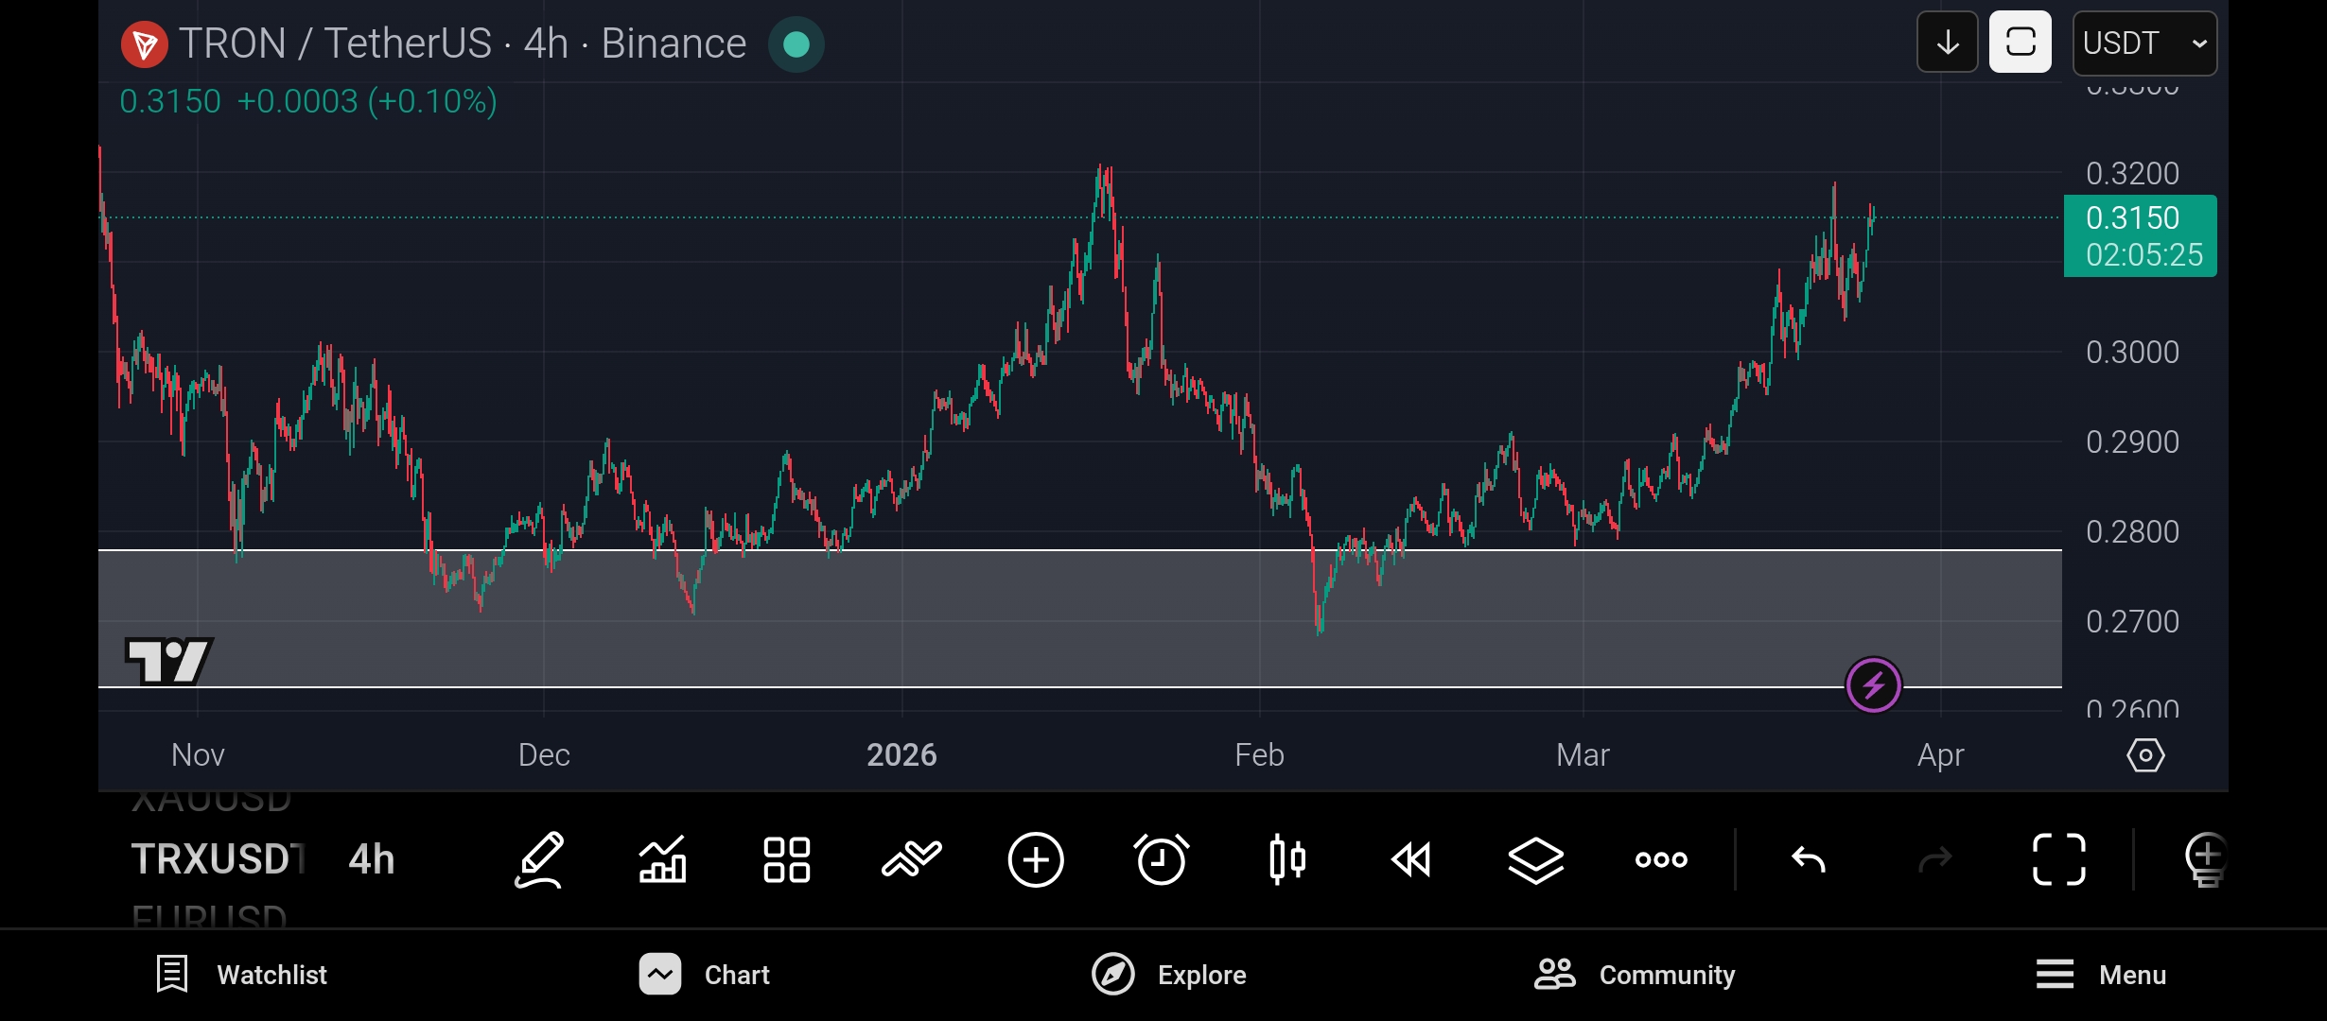Toggle the white rounded-square button

pos(2020,43)
